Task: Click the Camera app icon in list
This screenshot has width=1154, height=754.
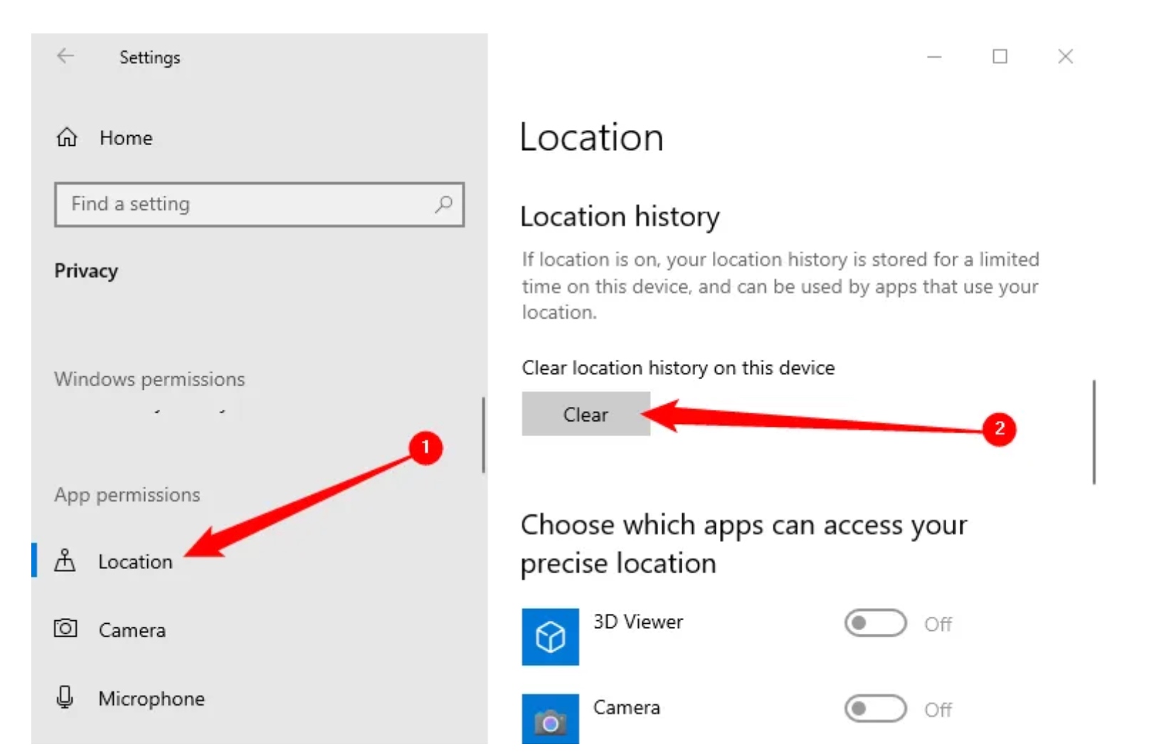Action: (x=551, y=720)
